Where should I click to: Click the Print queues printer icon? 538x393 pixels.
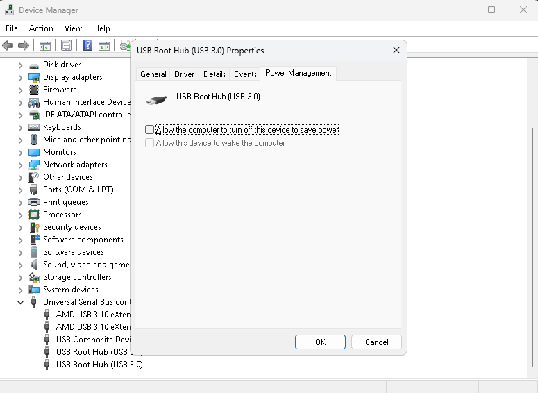[x=33, y=202]
